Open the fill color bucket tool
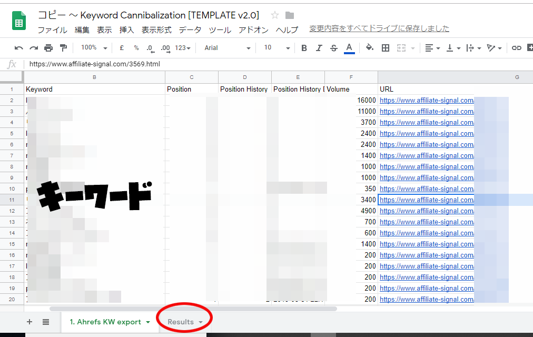 369,48
